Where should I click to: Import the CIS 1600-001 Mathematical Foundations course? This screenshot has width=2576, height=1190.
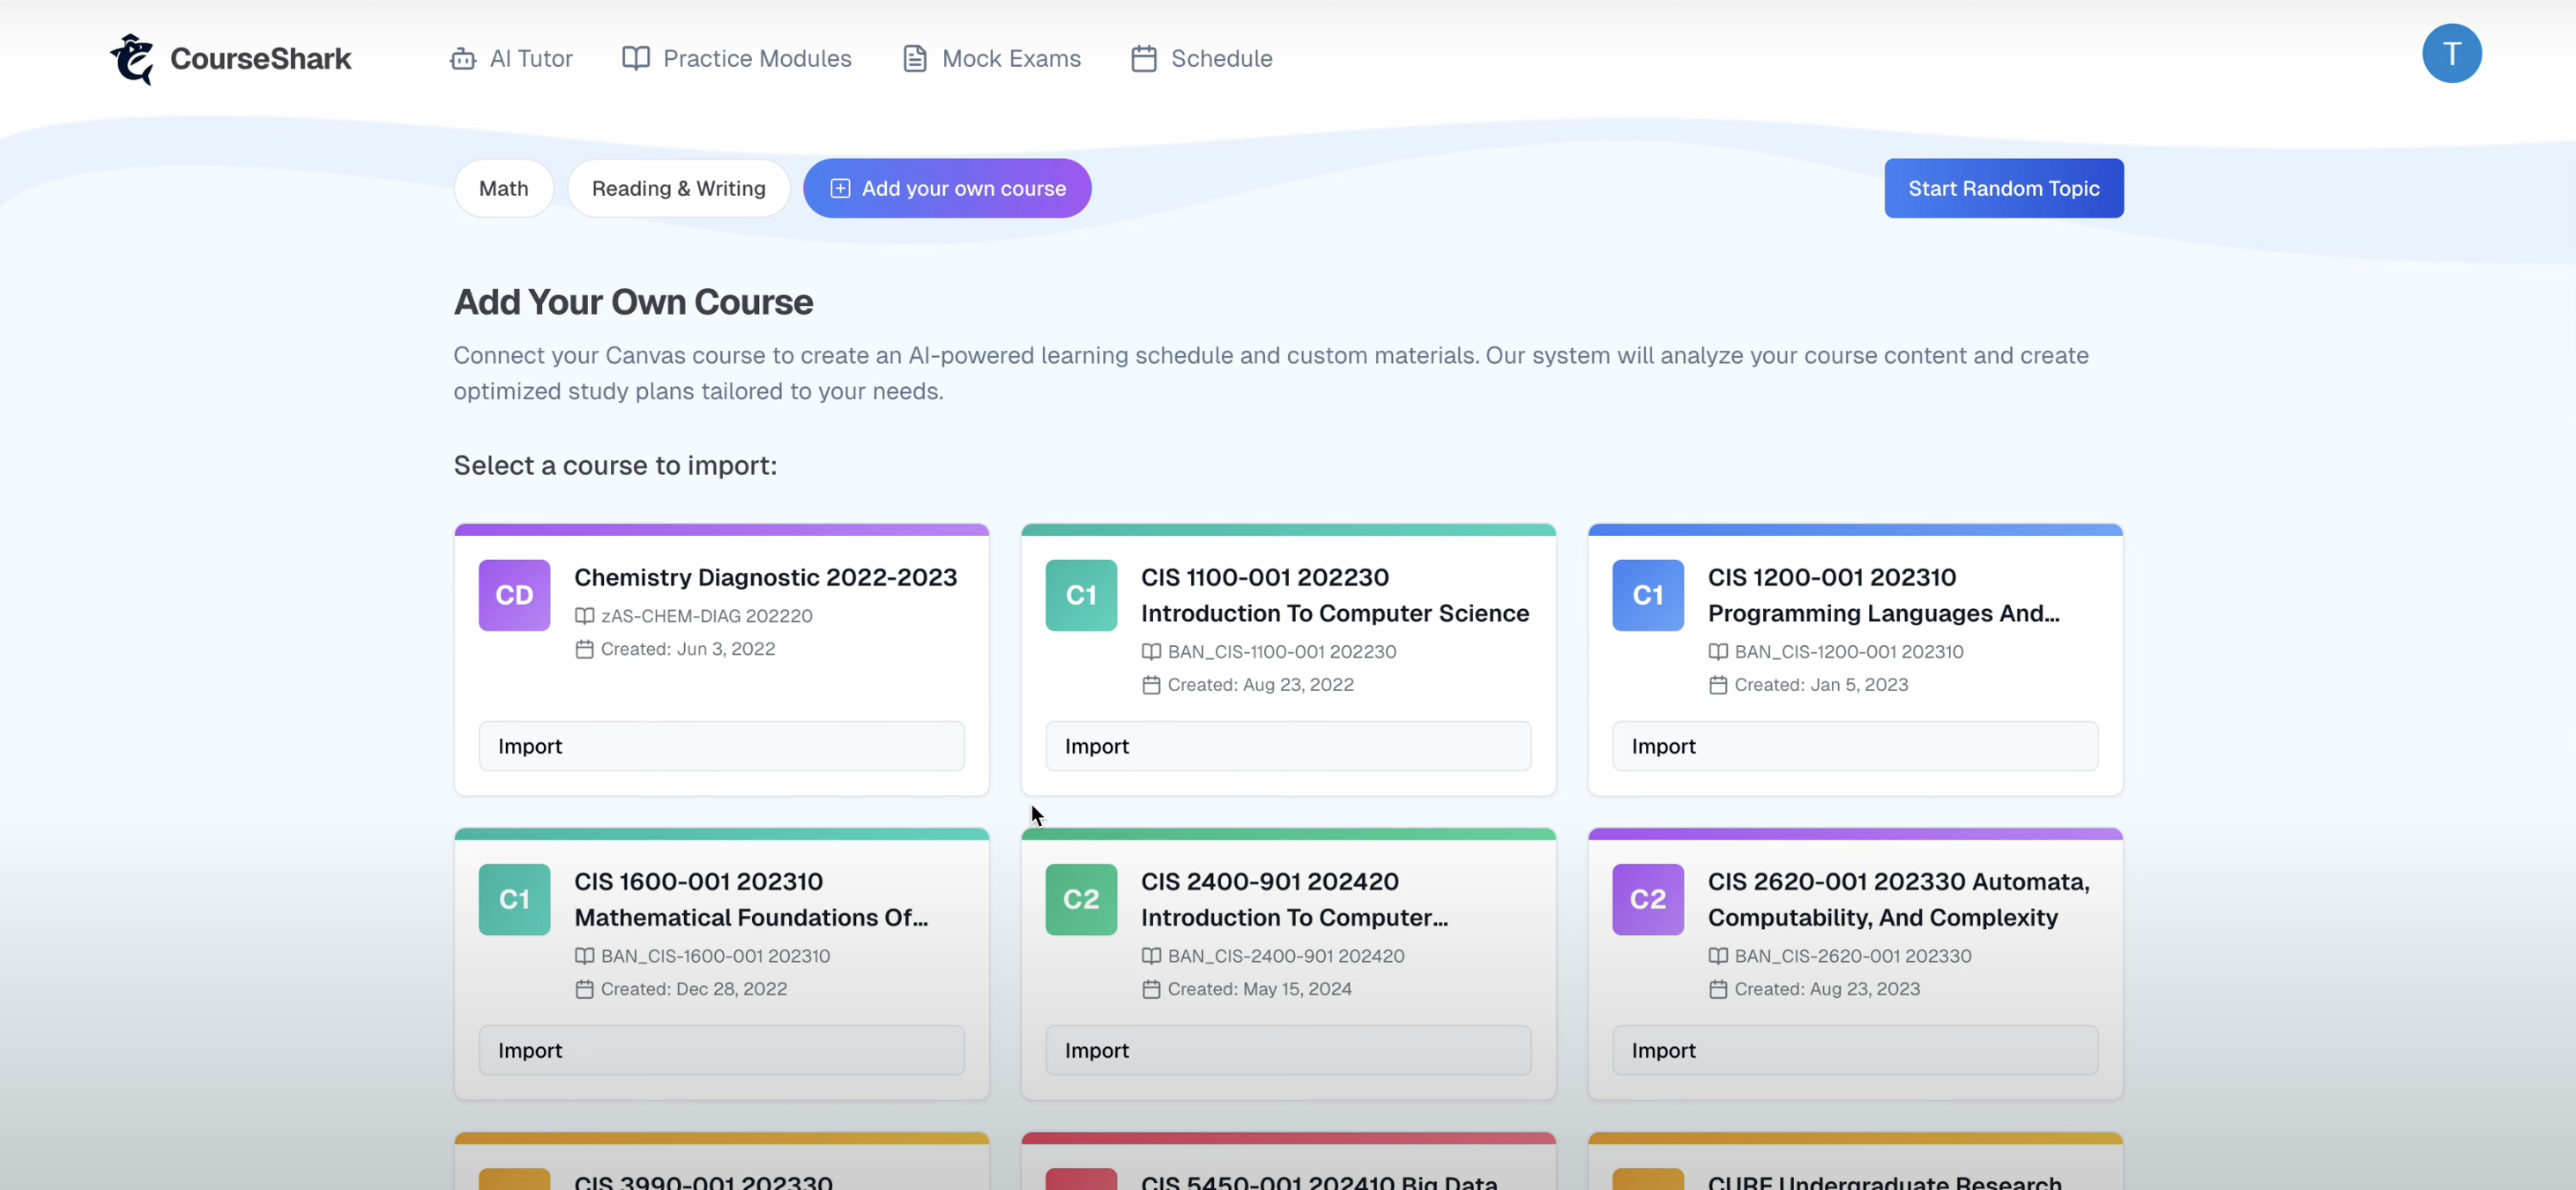[x=721, y=1050]
